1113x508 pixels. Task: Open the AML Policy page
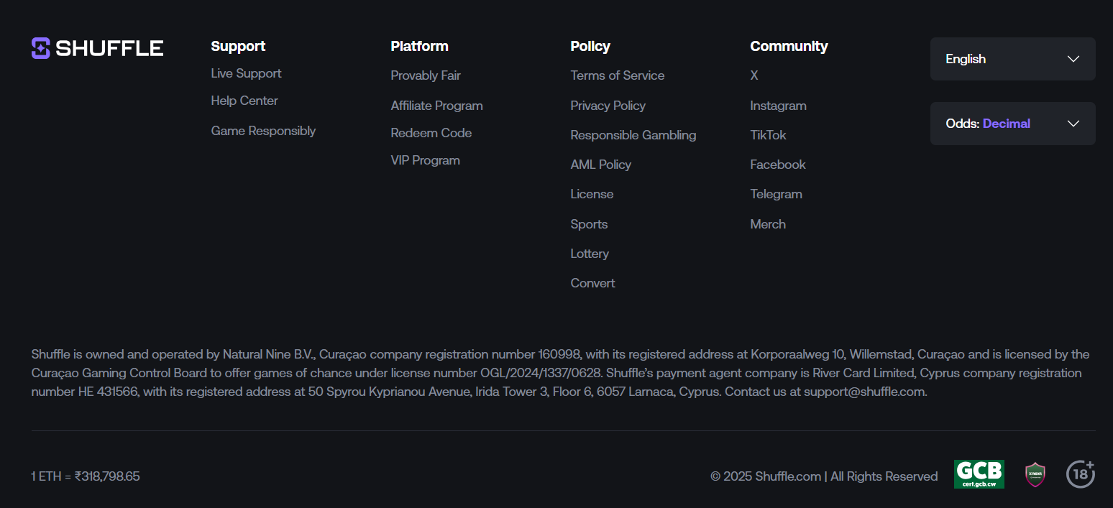click(x=600, y=165)
